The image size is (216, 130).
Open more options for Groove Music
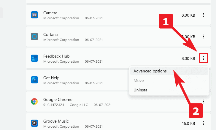coord(204,123)
